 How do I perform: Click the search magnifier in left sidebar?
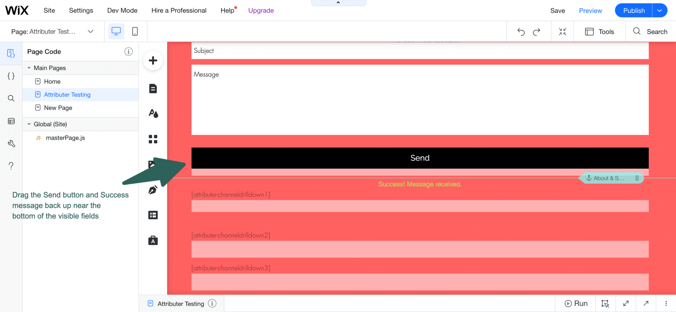tap(11, 98)
